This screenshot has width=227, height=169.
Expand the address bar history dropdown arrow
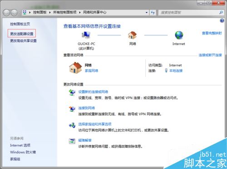[x=147, y=13]
